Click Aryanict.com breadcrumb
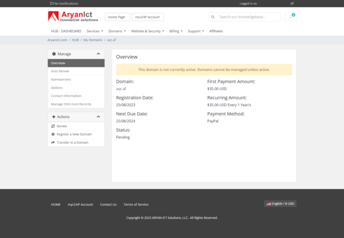The image size is (344, 238). point(57,40)
